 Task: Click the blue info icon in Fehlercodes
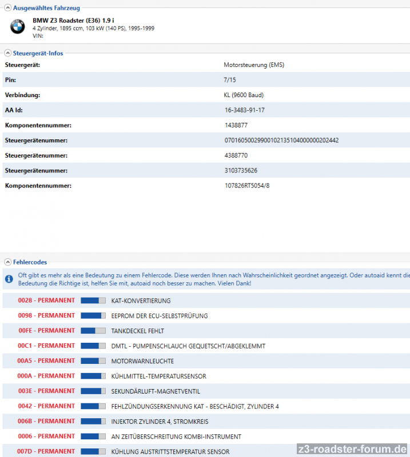9,279
